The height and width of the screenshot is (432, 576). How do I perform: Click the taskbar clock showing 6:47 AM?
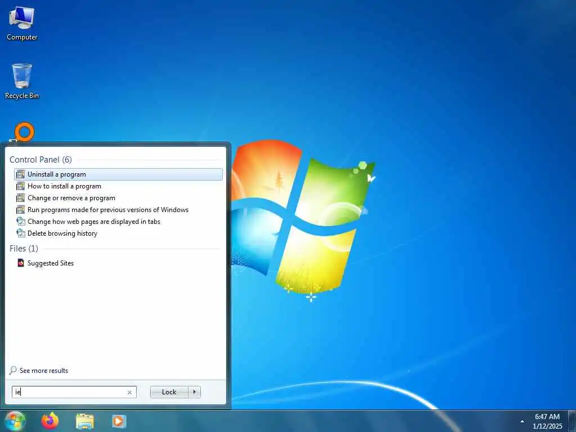pyautogui.click(x=547, y=417)
